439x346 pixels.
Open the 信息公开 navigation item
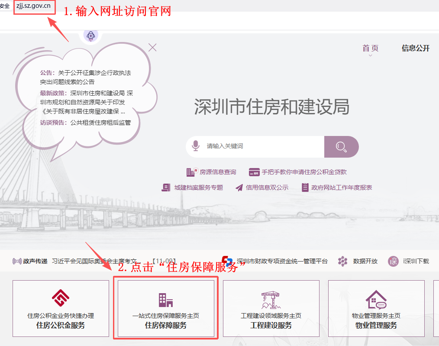[x=416, y=48]
